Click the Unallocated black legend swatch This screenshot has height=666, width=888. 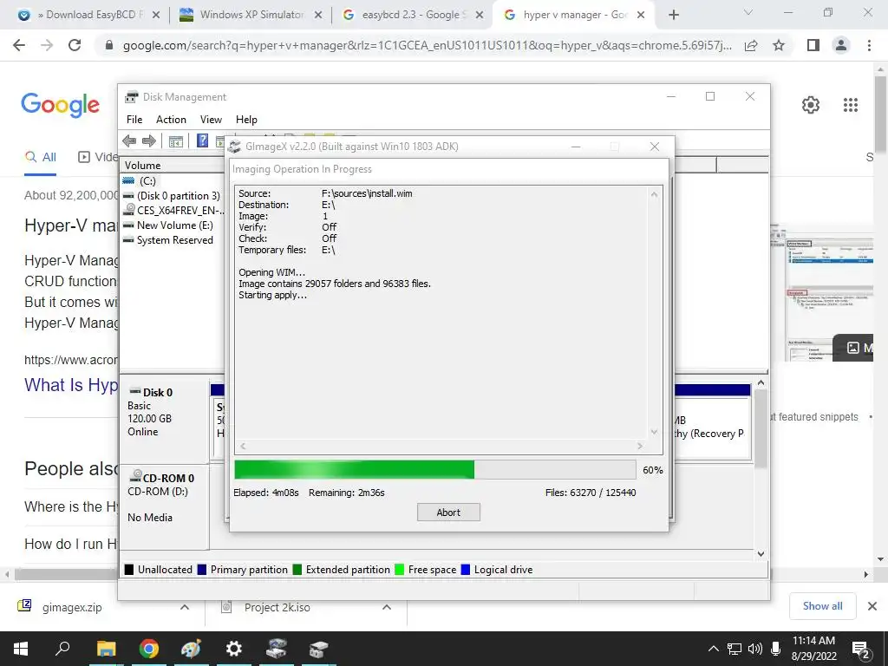point(129,569)
